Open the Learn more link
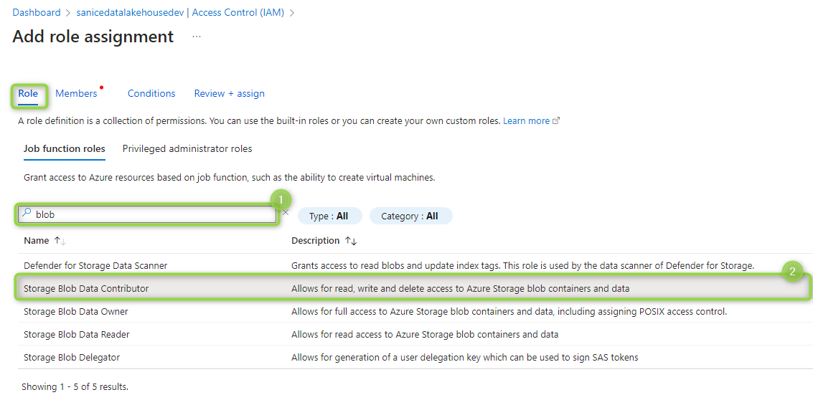813x400 pixels. coord(526,120)
